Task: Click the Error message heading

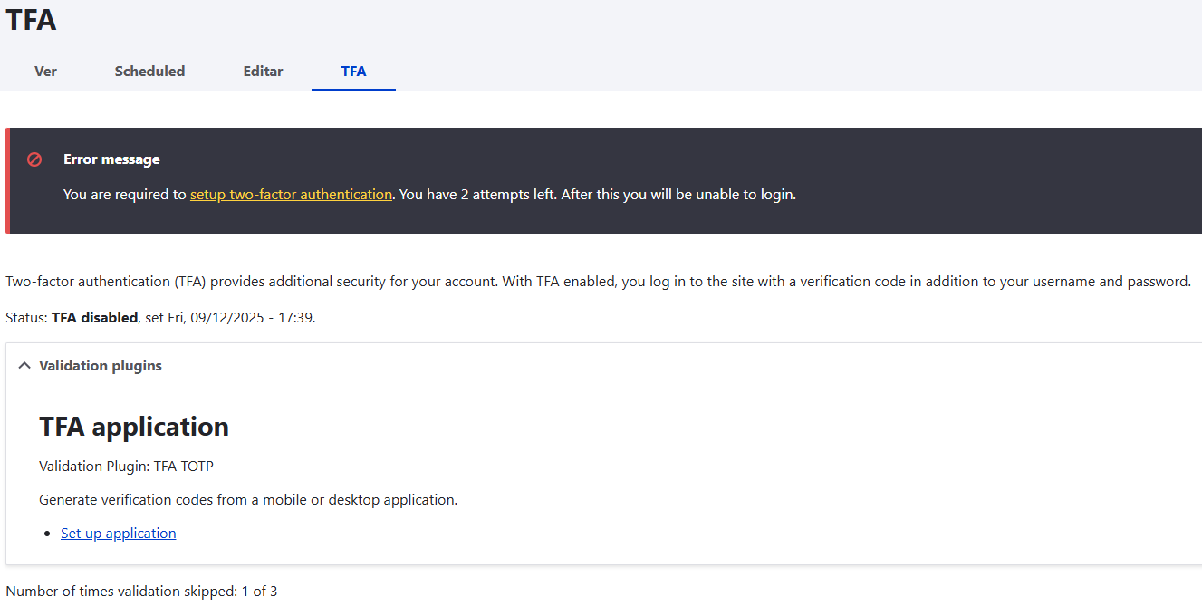Action: 111,159
